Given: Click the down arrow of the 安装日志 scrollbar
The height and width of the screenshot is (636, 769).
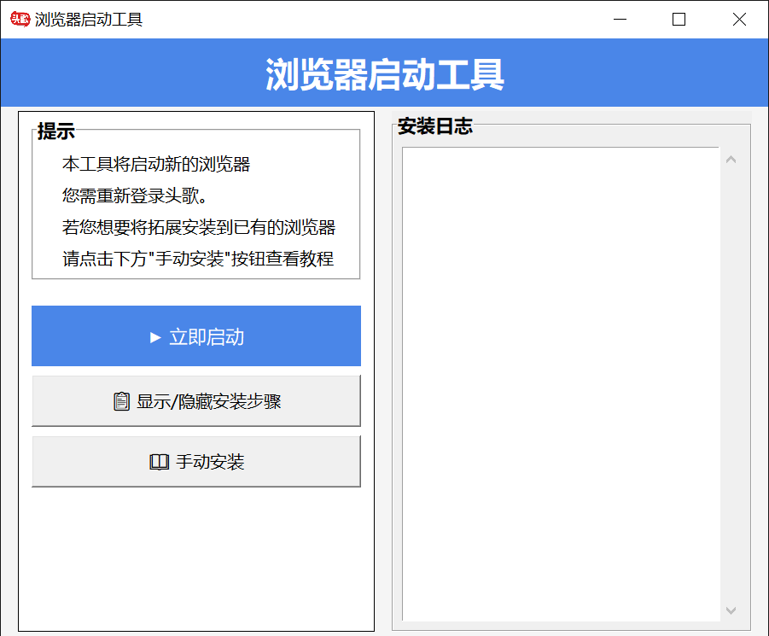Looking at the screenshot, I should tap(731, 611).
